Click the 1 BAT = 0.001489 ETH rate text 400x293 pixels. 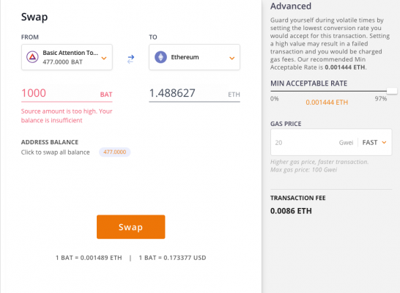coord(89,258)
